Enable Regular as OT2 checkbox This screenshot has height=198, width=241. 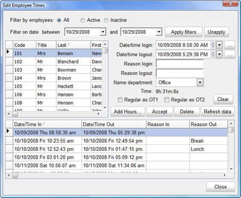click(x=167, y=100)
